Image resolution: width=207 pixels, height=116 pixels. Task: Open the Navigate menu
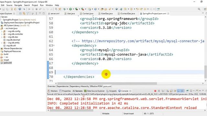click(x=18, y=5)
